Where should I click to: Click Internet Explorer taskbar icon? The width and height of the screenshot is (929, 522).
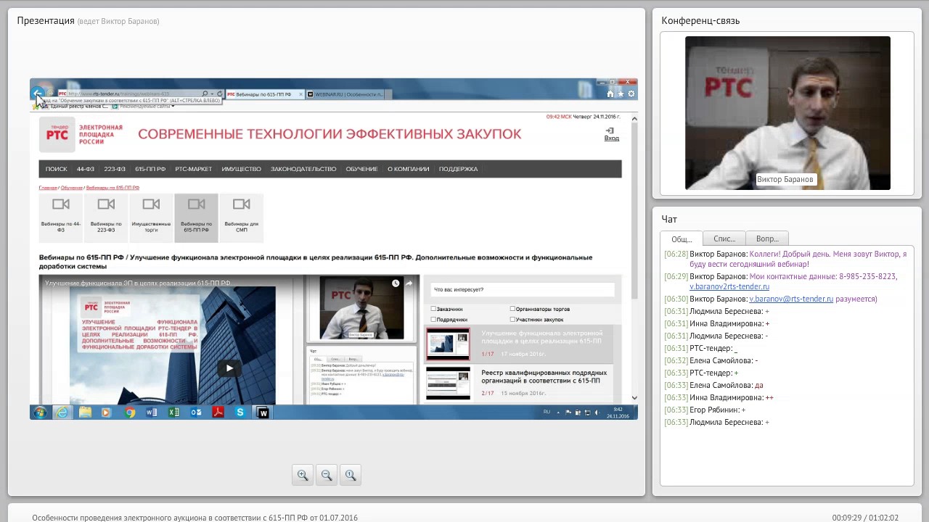(62, 413)
